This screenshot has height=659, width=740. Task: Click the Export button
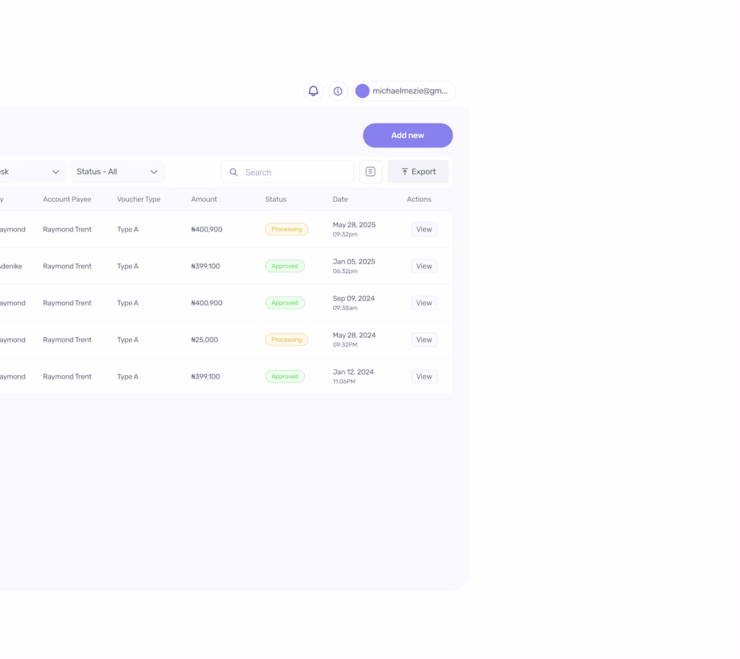(x=418, y=171)
